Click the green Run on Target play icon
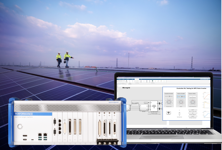222x150 pixels. pos(137,81)
